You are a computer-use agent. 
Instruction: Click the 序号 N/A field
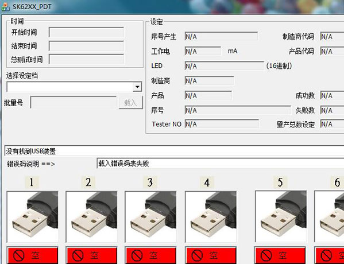point(238,110)
